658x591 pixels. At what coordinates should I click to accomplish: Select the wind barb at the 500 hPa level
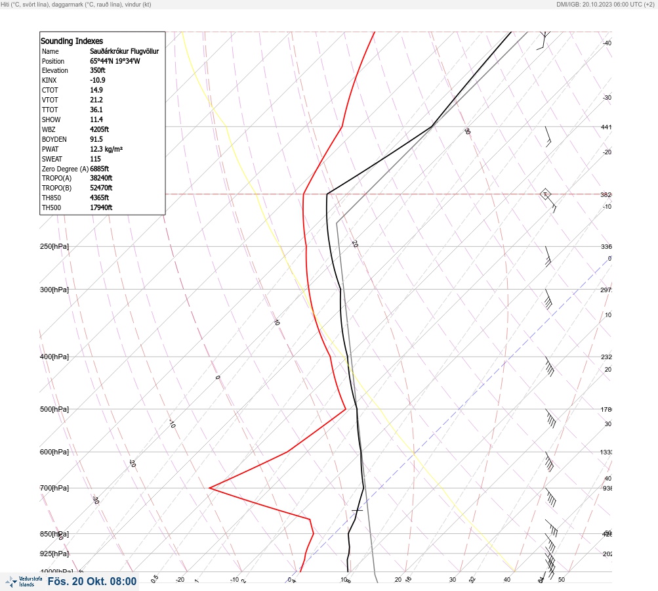[x=551, y=418]
